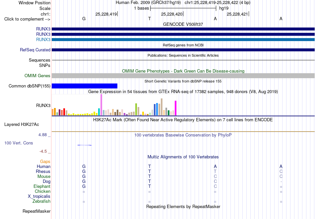Click the magenta bar ending the GTEx chart
315x219 pixels.
pyautogui.click(x=176, y=108)
